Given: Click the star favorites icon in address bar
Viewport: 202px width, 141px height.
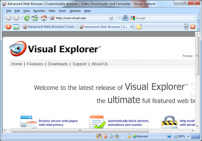Looking at the screenshot, I should [x=111, y=18].
